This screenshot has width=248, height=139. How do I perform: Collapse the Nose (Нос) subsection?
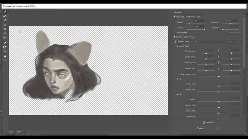[x=177, y=79]
